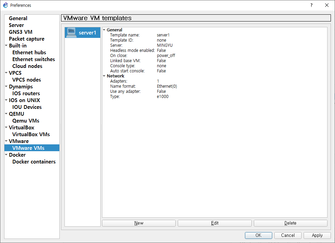Collapse the Docker tree section
This screenshot has width=335, height=243.
coord(6,155)
